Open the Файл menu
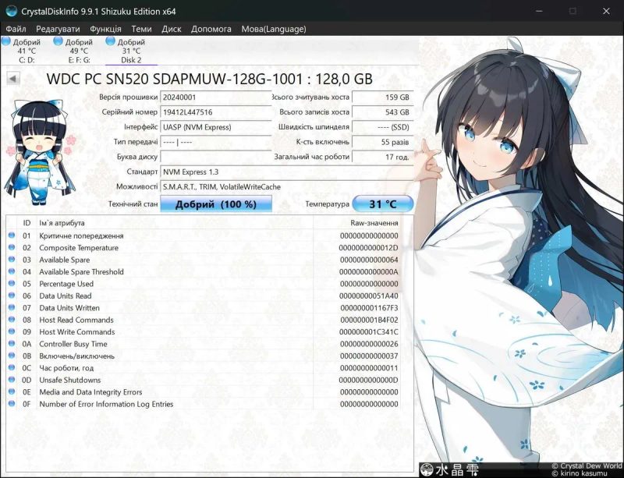624x478 pixels. click(x=16, y=29)
